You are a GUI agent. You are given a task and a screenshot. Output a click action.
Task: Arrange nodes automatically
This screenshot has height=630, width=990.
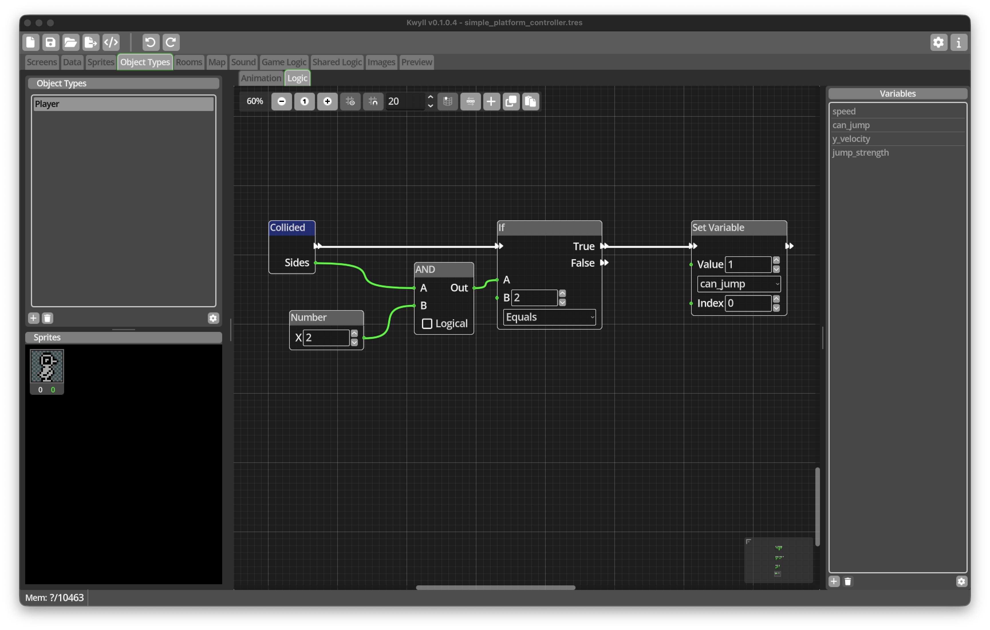click(x=471, y=101)
